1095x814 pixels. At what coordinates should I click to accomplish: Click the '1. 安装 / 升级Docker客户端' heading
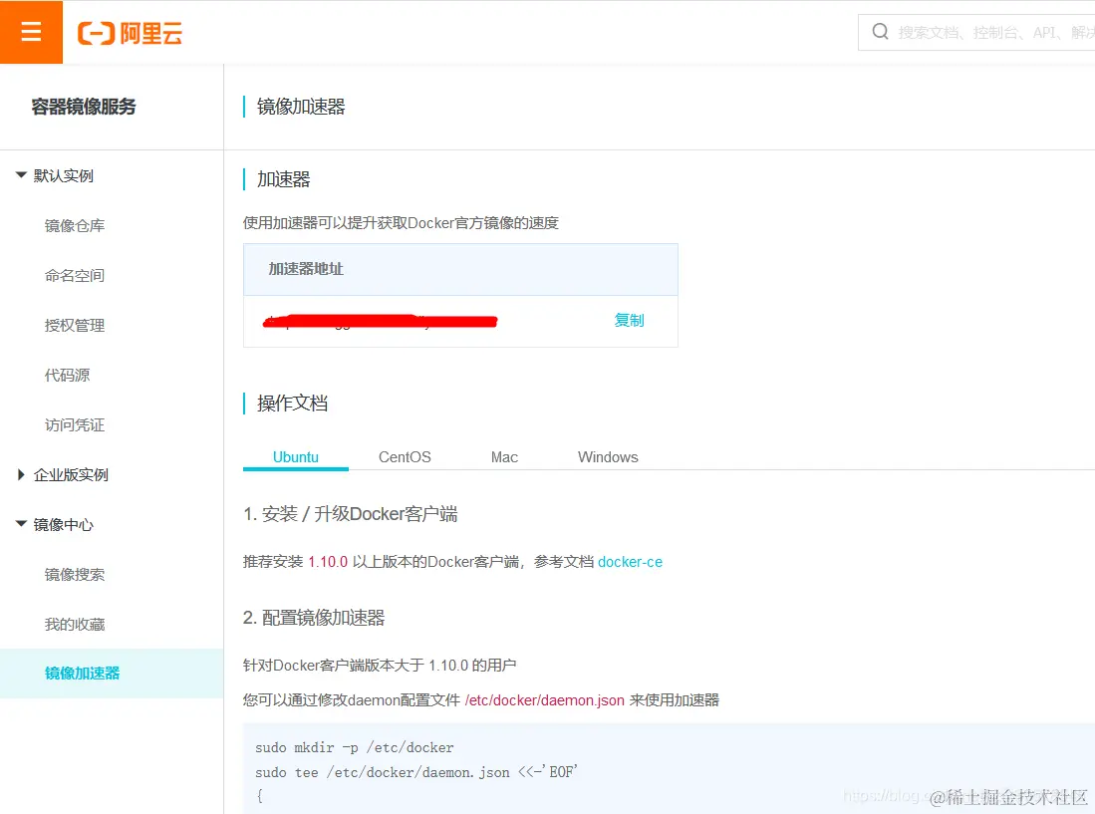pyautogui.click(x=351, y=514)
